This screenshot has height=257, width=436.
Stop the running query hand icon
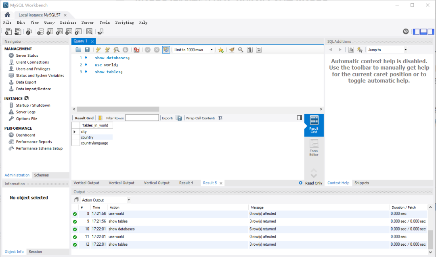point(126,50)
